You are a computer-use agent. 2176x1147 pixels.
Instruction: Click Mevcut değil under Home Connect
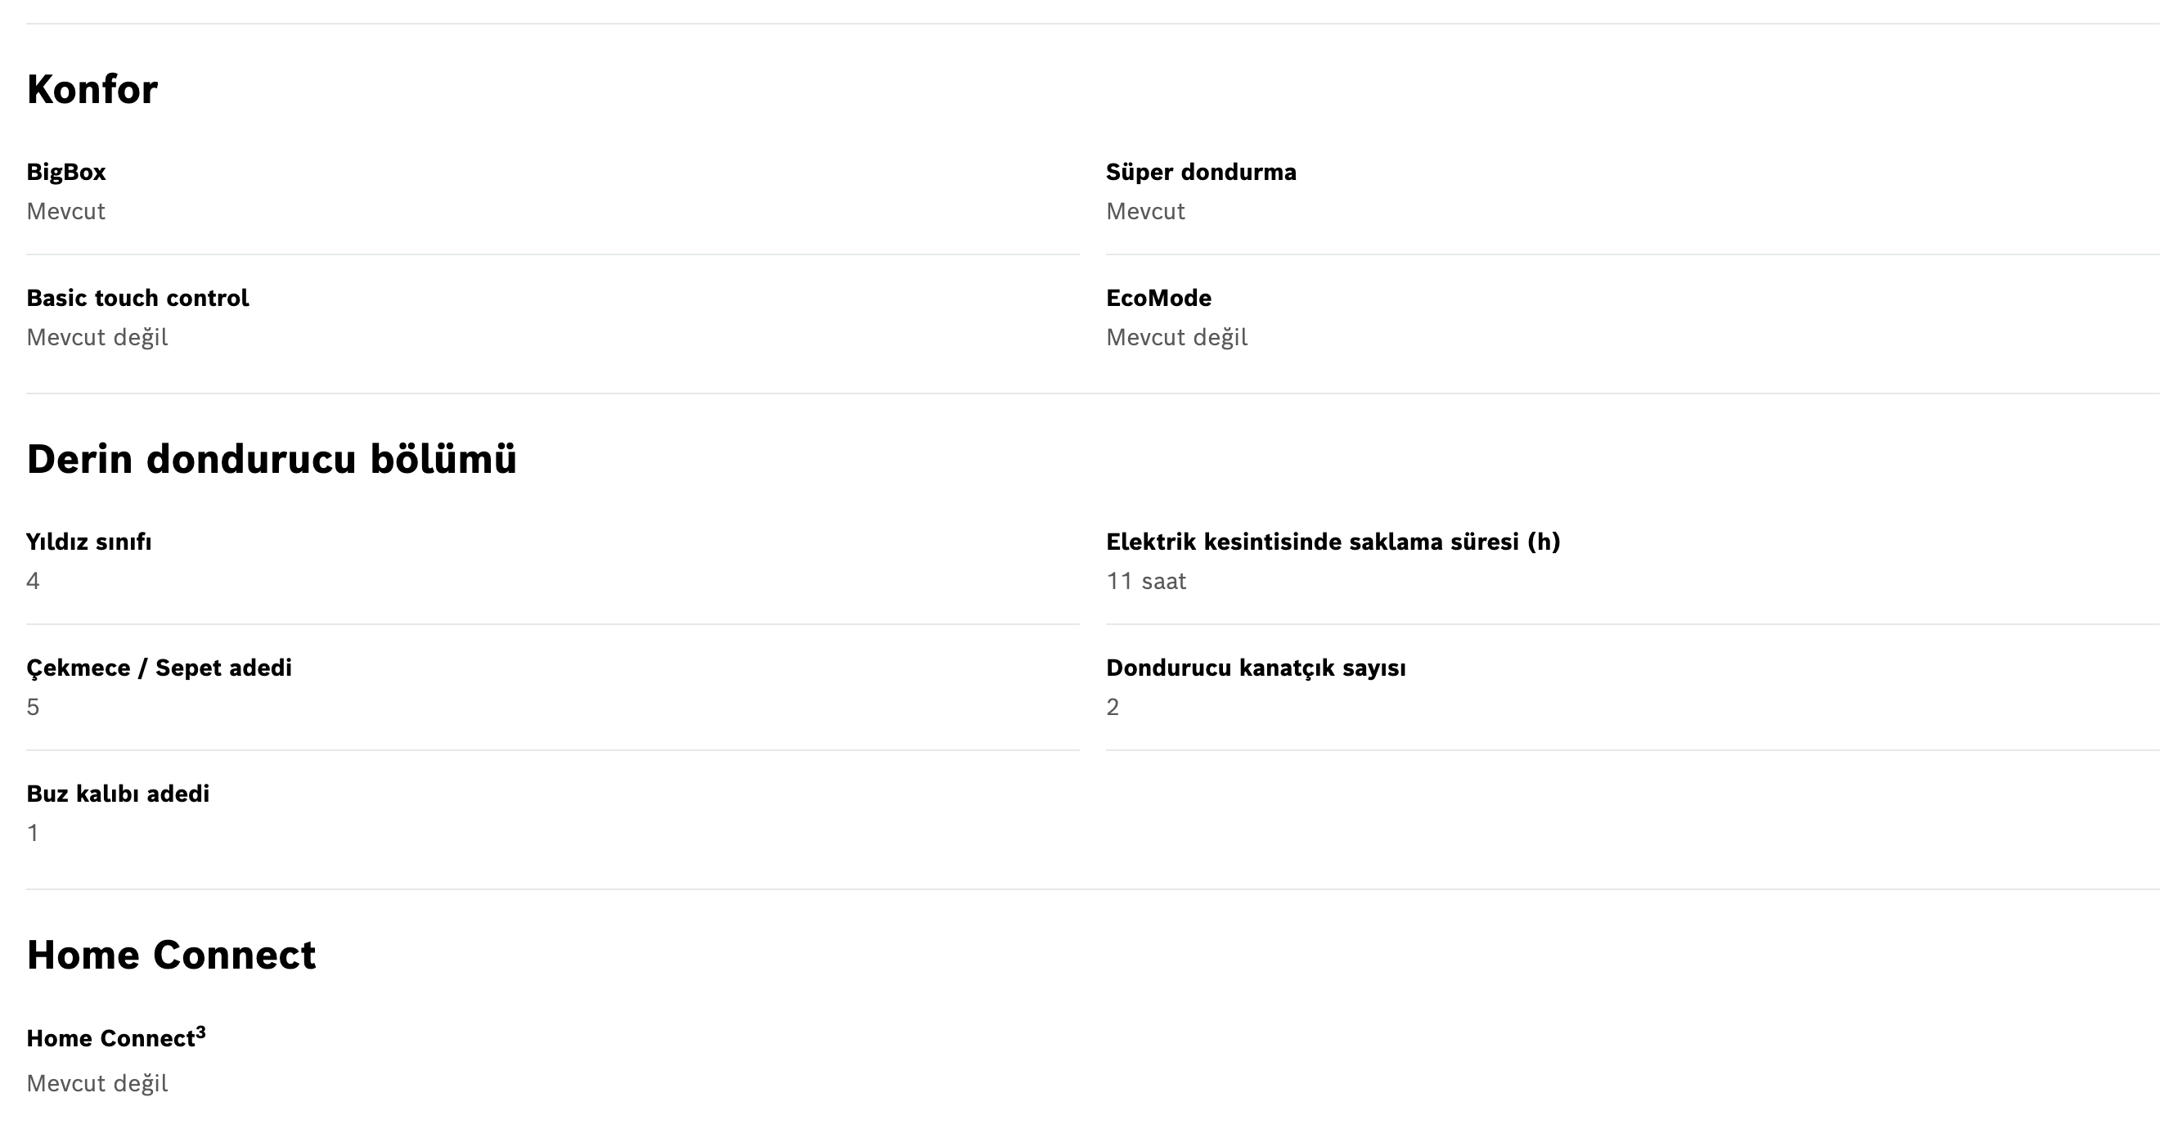[97, 1083]
